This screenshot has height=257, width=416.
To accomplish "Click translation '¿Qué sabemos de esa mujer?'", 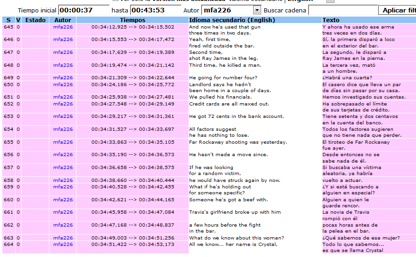I will click(361, 238).
